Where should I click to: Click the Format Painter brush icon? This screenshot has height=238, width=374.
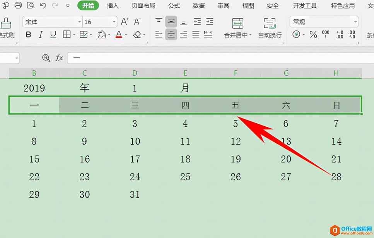click(6, 23)
